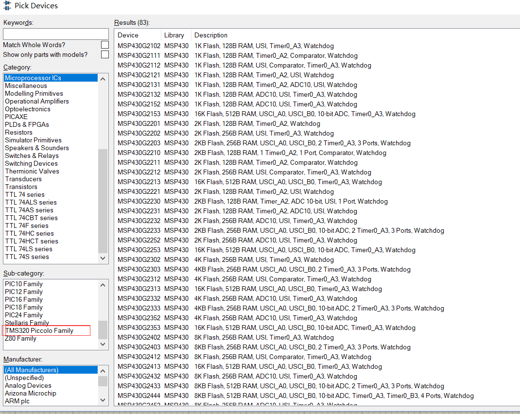This screenshot has width=520, height=414.
Task: Select device MSP430G2303 in results
Action: tap(139, 269)
